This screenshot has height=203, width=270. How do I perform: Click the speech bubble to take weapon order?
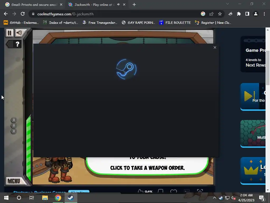[x=147, y=166]
